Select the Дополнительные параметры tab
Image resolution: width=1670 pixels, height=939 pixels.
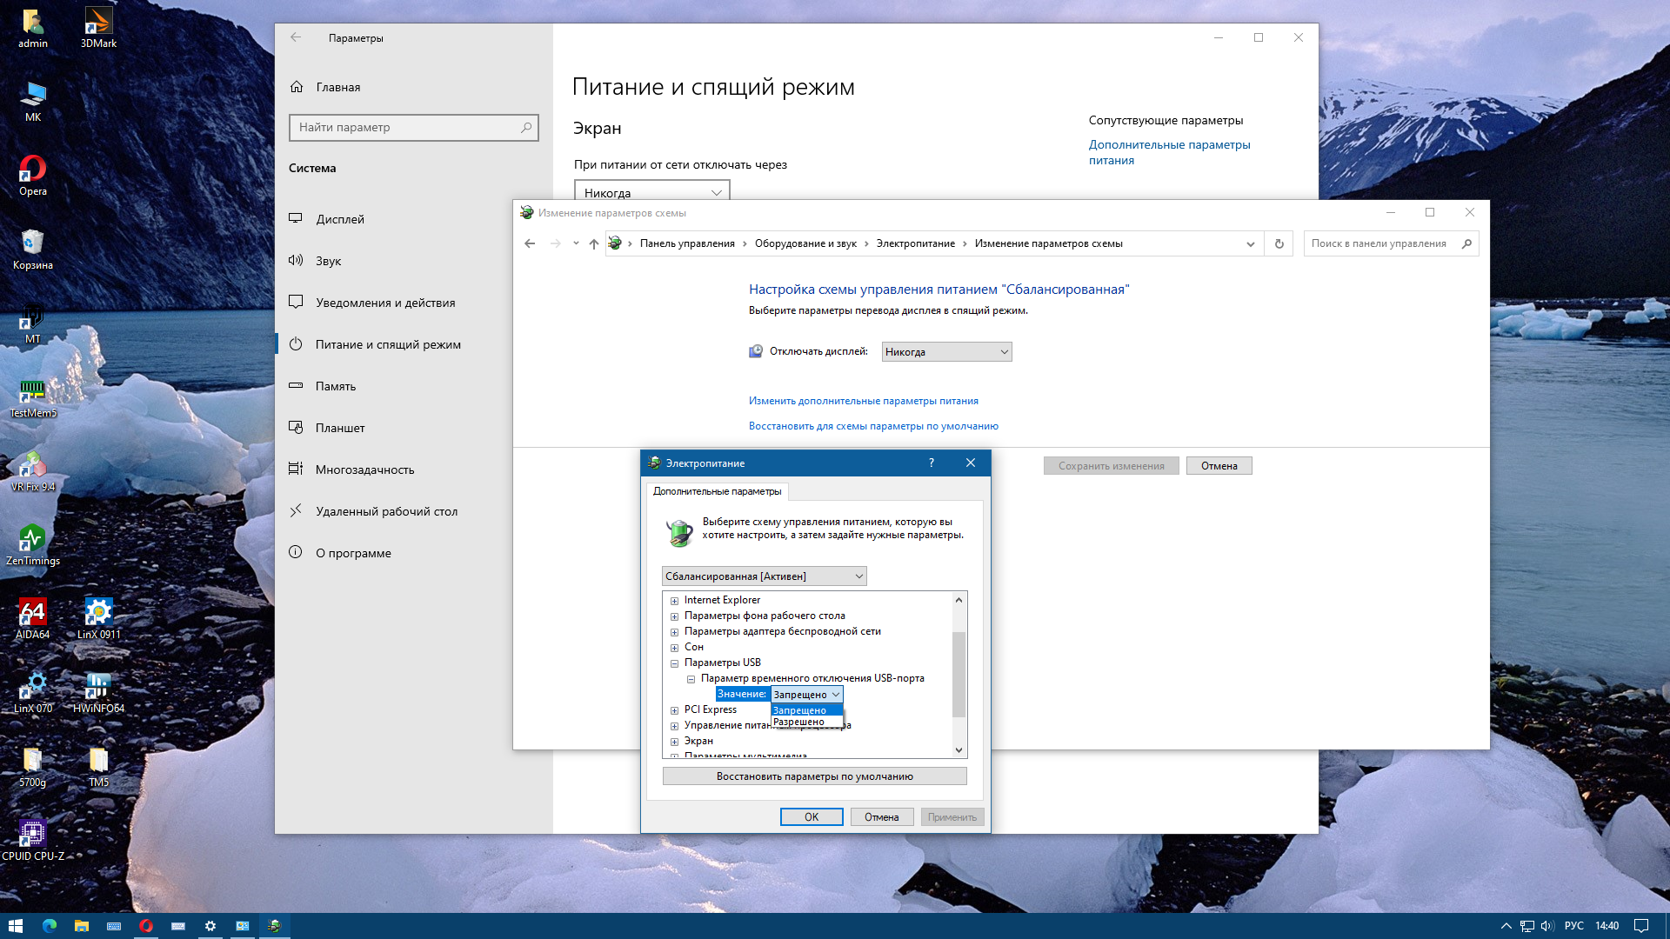[717, 491]
